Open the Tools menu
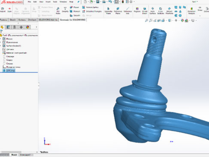 (x=55, y=2)
